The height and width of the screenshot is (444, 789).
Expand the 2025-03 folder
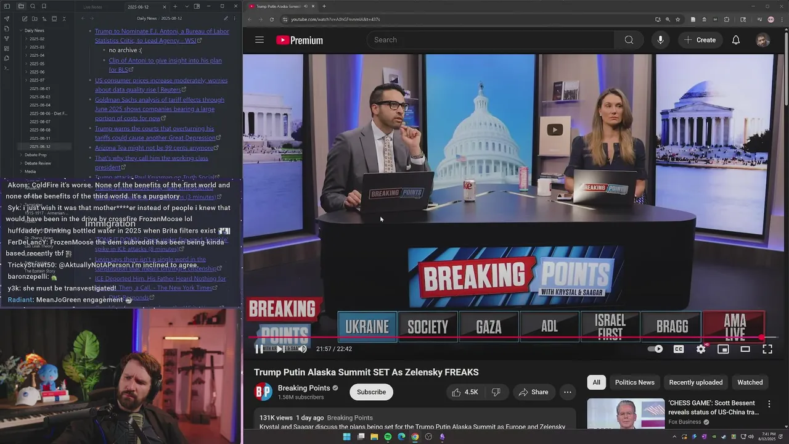pos(37,47)
